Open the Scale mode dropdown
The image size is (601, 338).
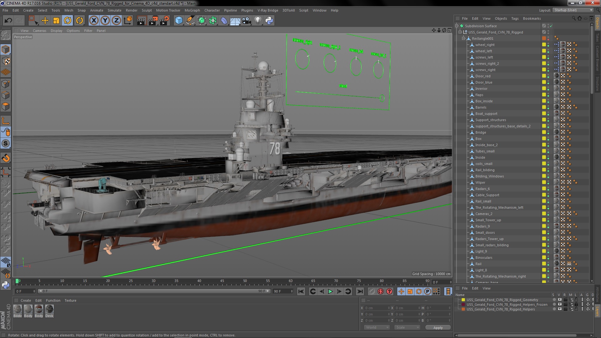click(x=407, y=327)
